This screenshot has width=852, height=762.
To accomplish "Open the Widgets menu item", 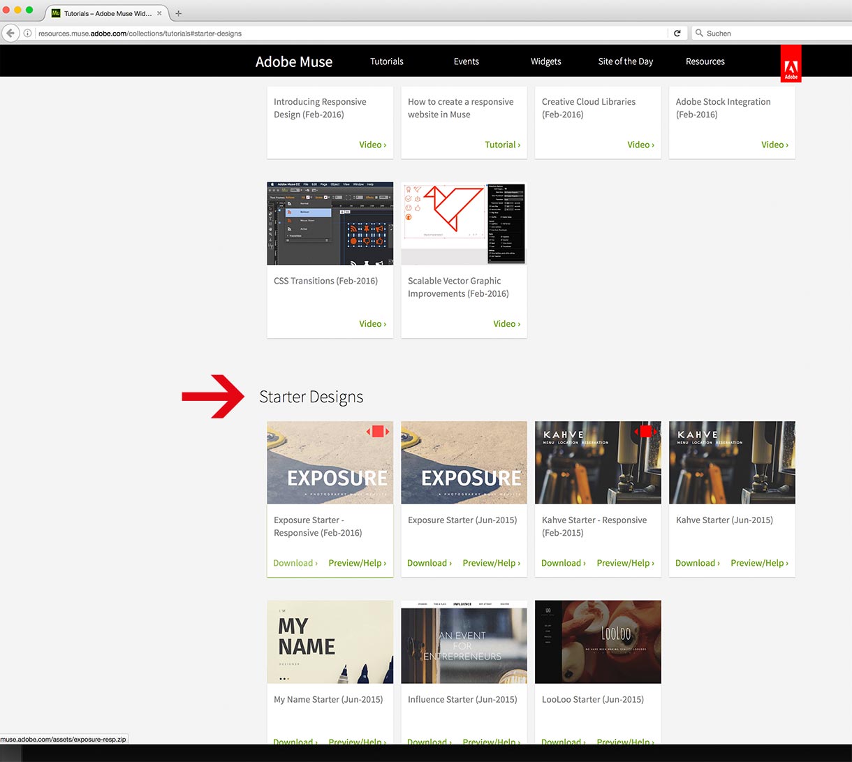I will 546,61.
